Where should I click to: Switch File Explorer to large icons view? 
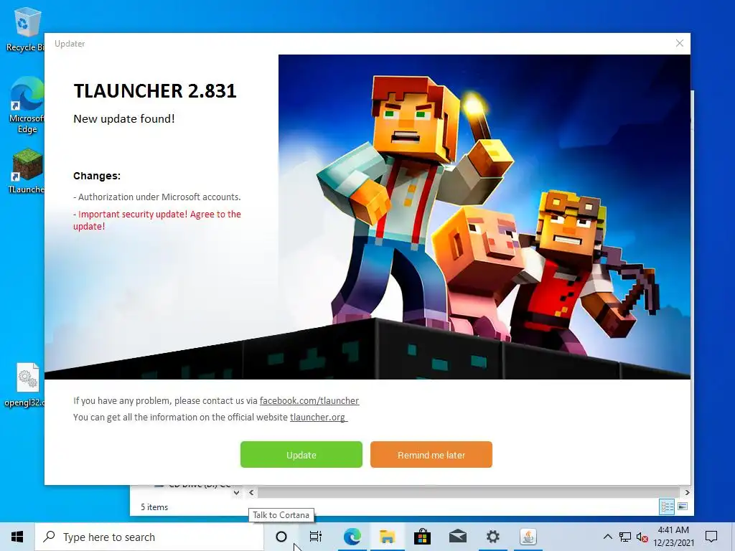point(683,507)
